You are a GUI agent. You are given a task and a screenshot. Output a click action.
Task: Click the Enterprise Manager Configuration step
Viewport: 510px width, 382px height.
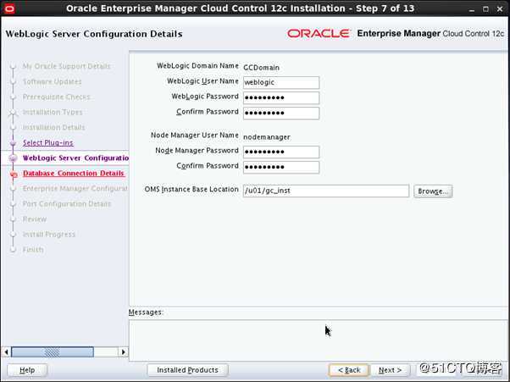(x=75, y=189)
